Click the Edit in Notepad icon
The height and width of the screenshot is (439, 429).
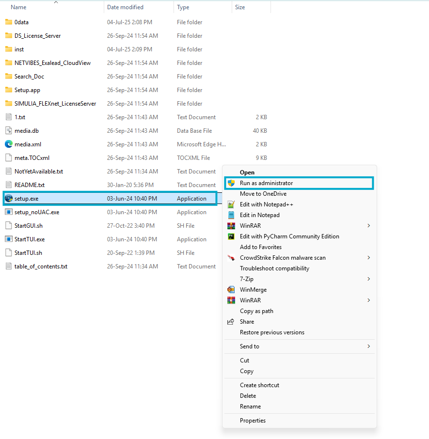232,215
